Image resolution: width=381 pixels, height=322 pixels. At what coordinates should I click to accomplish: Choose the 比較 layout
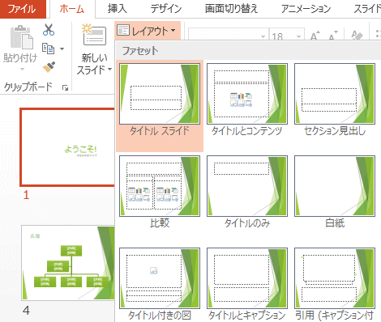tap(160, 192)
